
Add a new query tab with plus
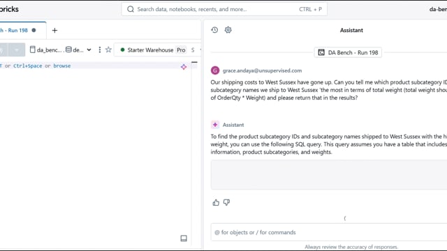pyautogui.click(x=54, y=30)
